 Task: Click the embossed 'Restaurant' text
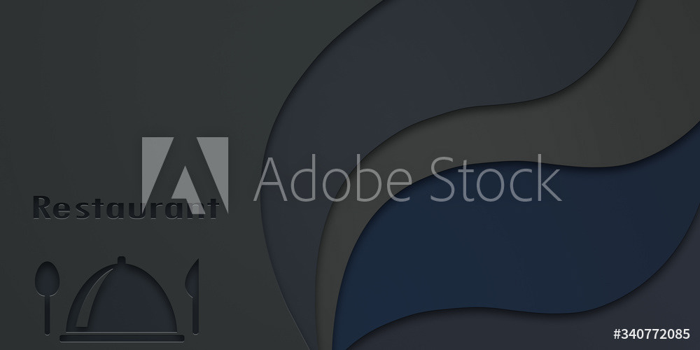126,207
